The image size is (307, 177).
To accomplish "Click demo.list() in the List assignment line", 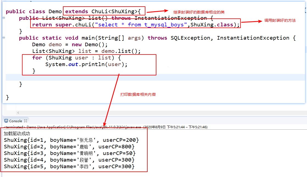I will (119, 51).
